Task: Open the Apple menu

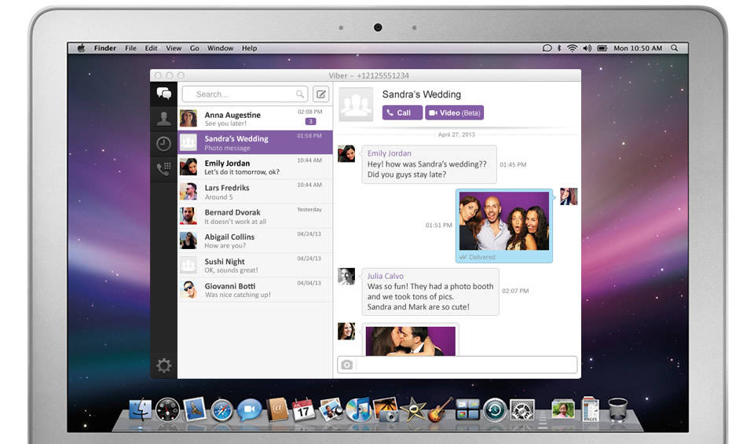Action: click(x=81, y=48)
